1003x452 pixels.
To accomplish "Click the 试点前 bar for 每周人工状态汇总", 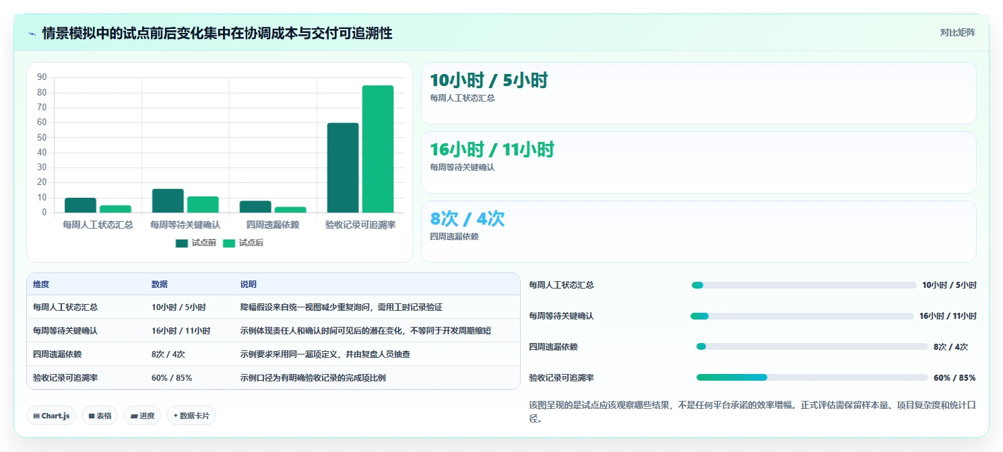I will click(x=80, y=205).
